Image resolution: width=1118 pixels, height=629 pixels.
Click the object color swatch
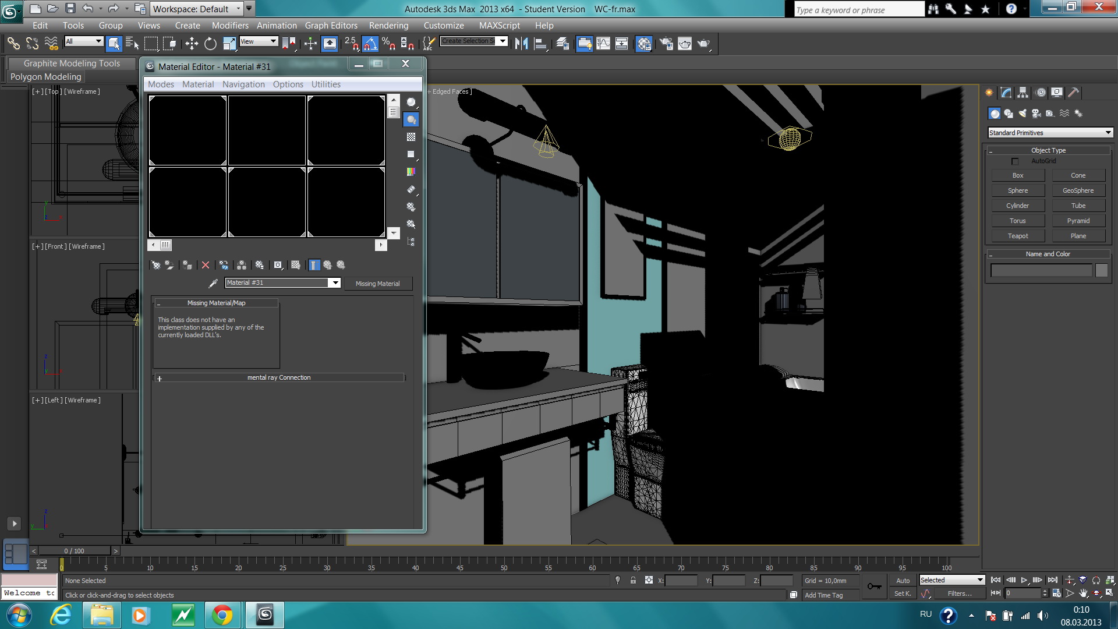tap(1101, 270)
